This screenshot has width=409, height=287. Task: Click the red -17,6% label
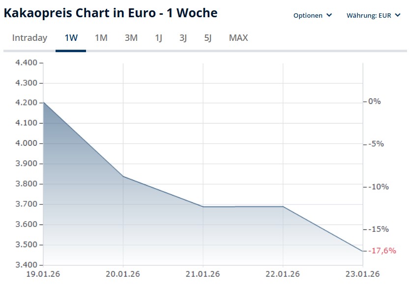[x=382, y=251]
